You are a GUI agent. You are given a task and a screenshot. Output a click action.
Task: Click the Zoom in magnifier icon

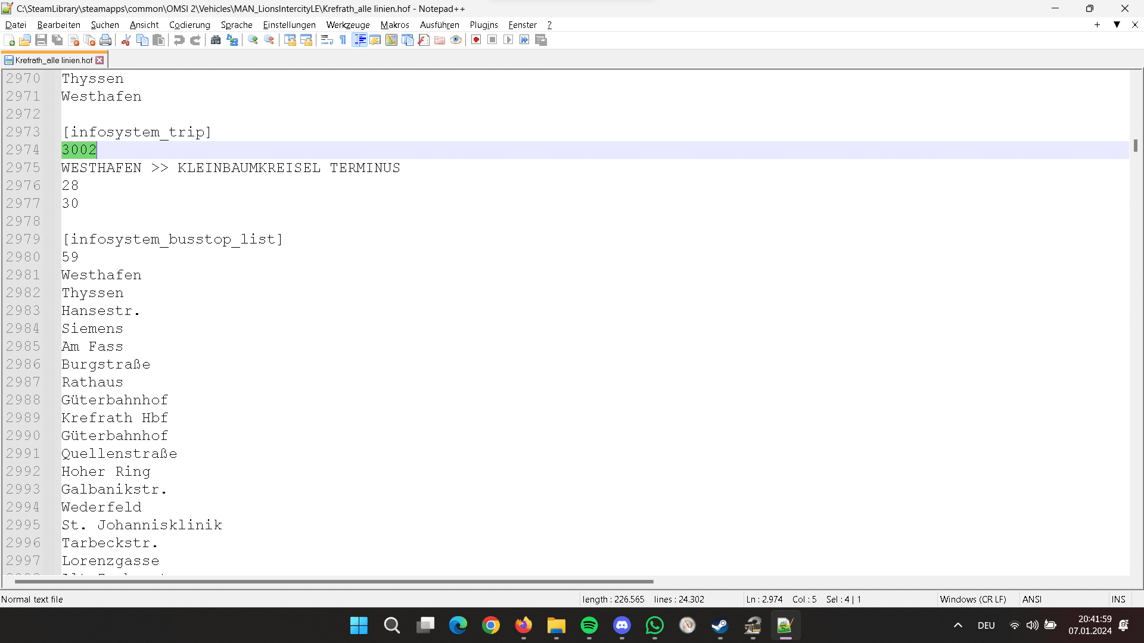[253, 40]
